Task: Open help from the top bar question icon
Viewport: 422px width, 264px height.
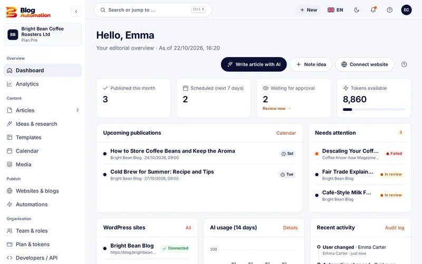Action: (389, 10)
